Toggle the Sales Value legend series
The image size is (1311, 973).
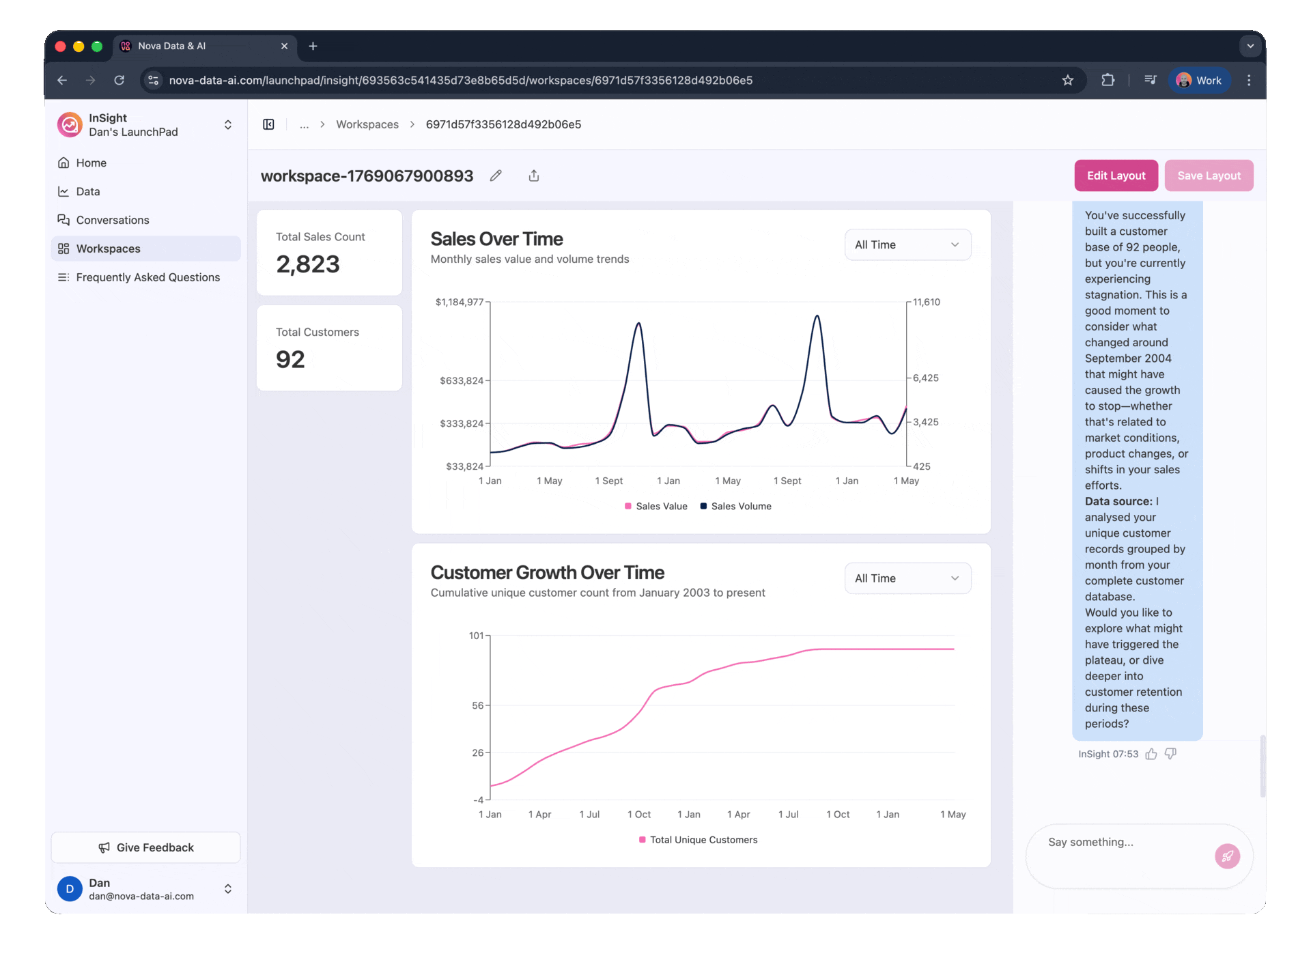click(655, 506)
